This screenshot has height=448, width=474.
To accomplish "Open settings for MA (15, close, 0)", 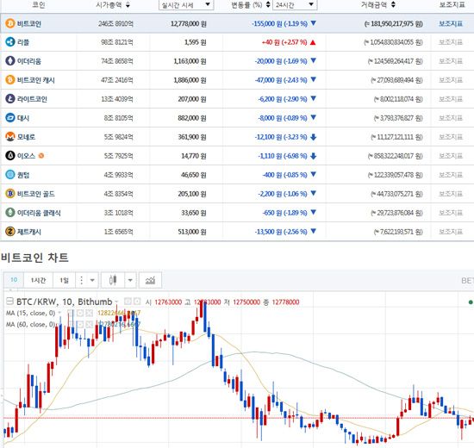I will [80, 313].
